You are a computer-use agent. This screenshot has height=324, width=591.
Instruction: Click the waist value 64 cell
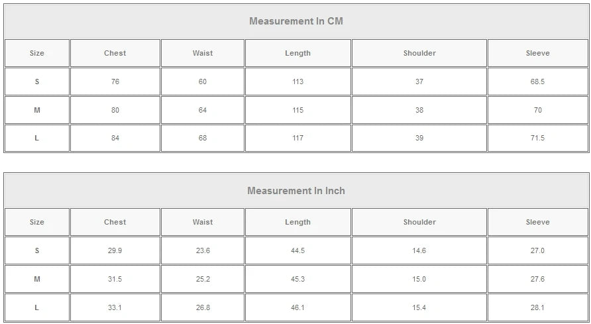point(203,110)
